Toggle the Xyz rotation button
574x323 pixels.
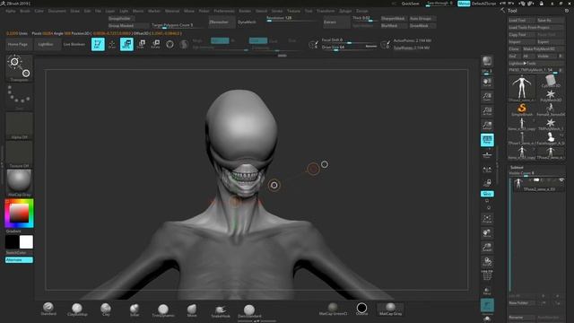pyautogui.click(x=487, y=194)
